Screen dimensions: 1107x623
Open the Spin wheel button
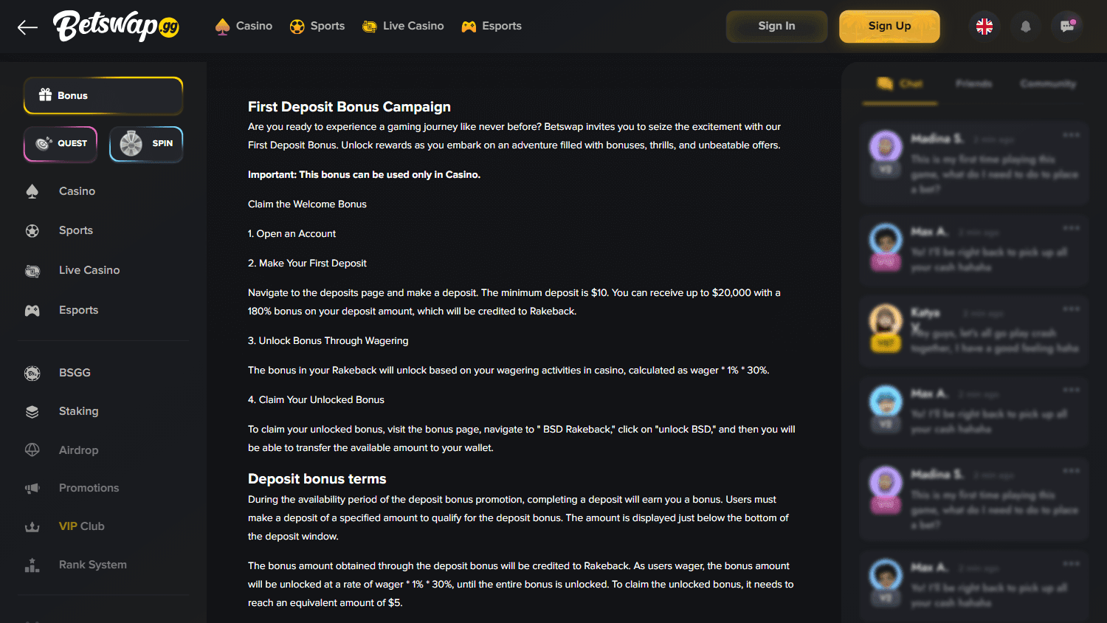[146, 143]
